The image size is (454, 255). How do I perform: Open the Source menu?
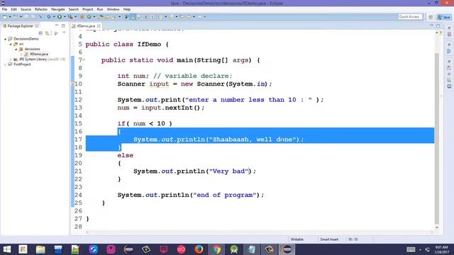click(x=26, y=9)
